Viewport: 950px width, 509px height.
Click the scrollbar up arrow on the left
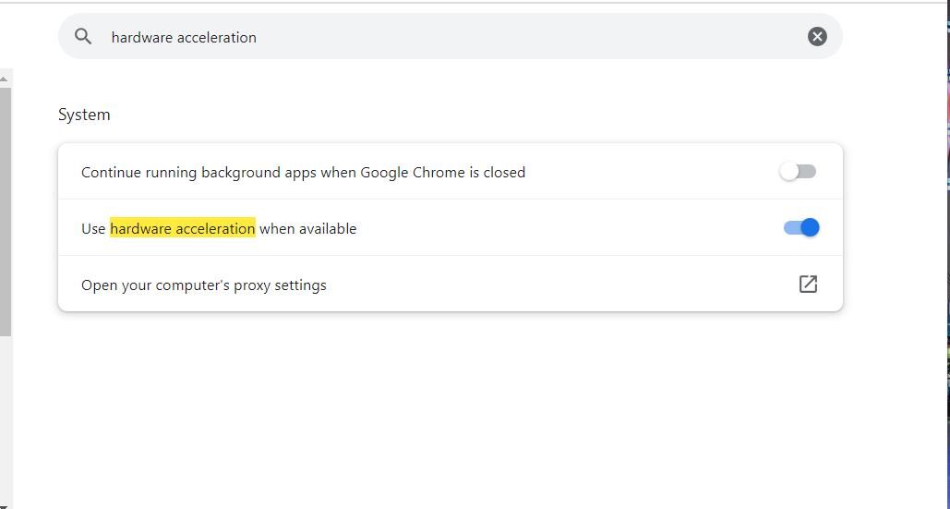(x=5, y=79)
